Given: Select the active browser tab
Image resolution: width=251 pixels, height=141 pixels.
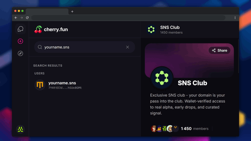Looking at the screenshot, I should 47,11.
